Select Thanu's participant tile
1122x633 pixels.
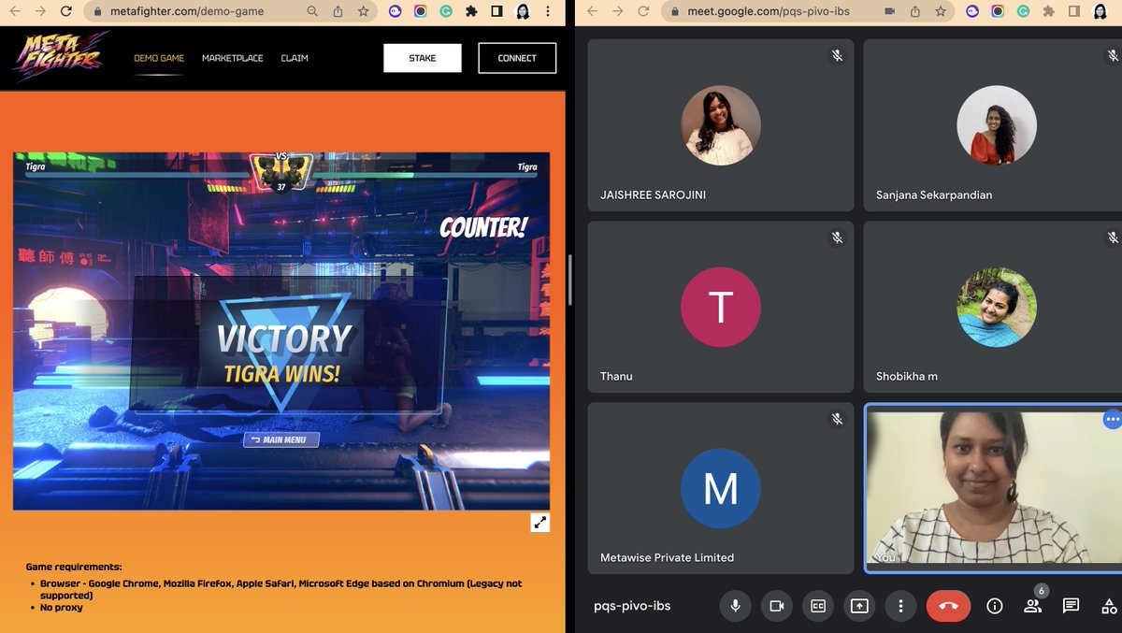(x=720, y=307)
